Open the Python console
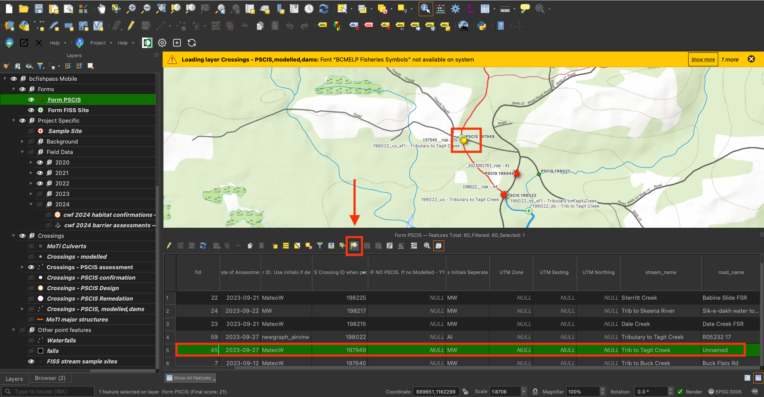The image size is (764, 397). [x=482, y=26]
